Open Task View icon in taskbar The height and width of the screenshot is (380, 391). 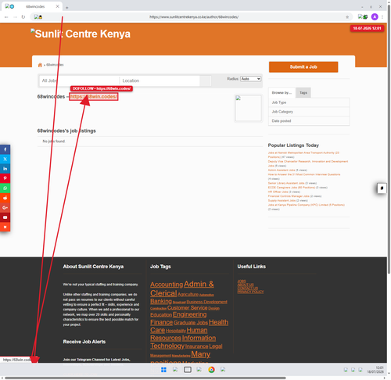click(188, 370)
